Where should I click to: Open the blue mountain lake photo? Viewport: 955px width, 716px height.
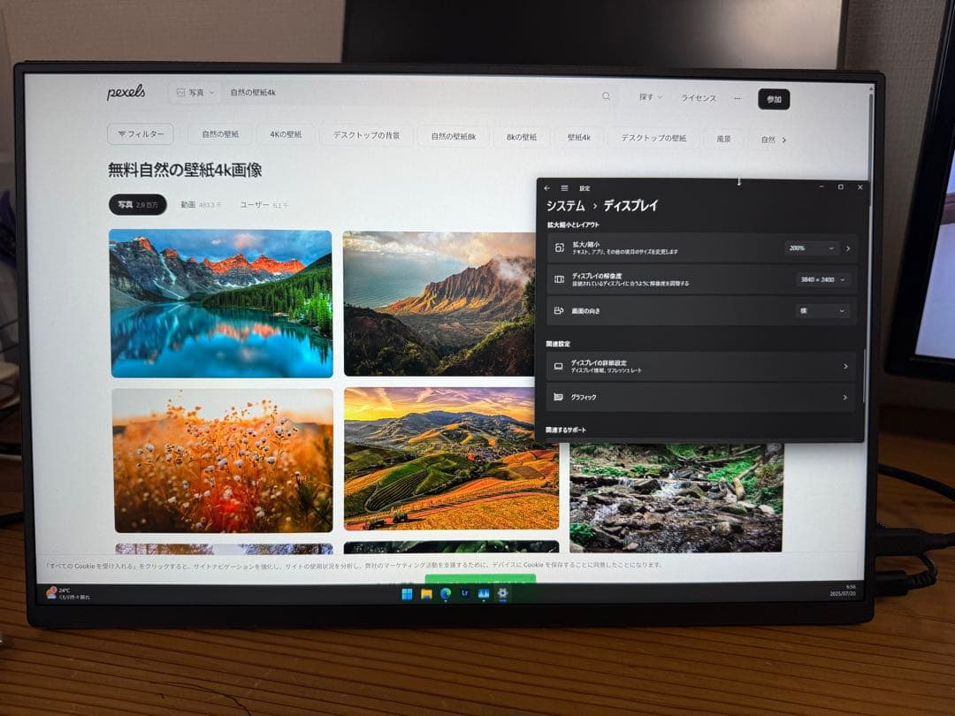coord(221,303)
